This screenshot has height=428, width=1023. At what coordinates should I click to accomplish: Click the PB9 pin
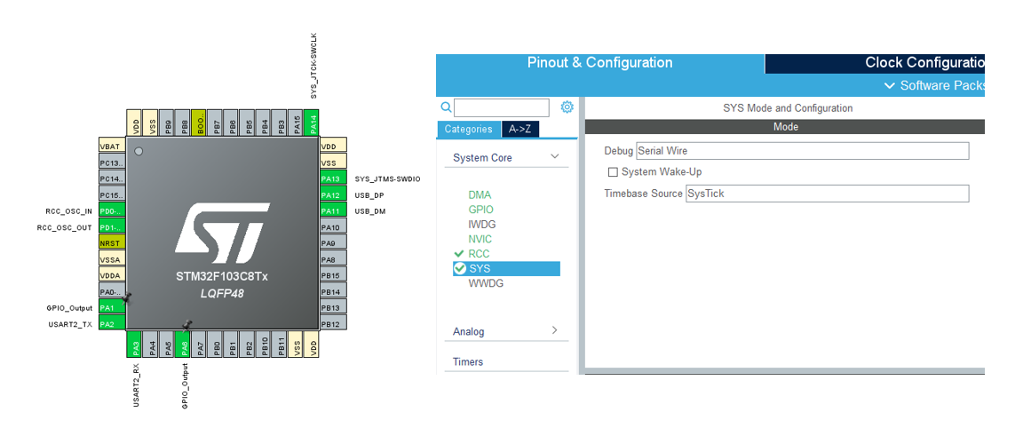point(168,123)
